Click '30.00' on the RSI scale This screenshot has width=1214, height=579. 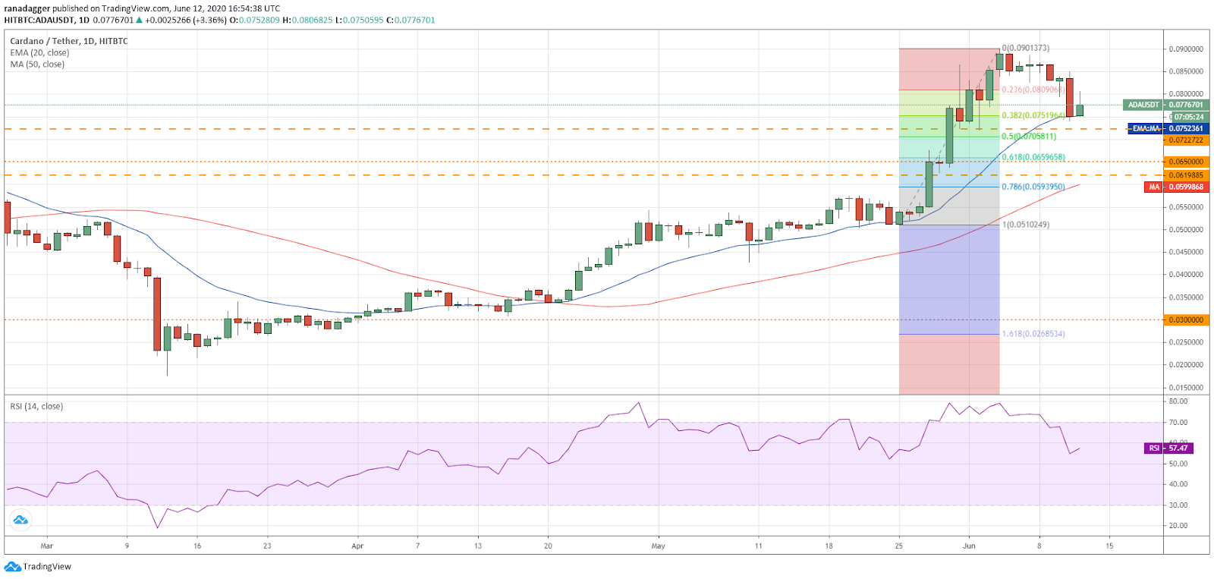click(1178, 505)
